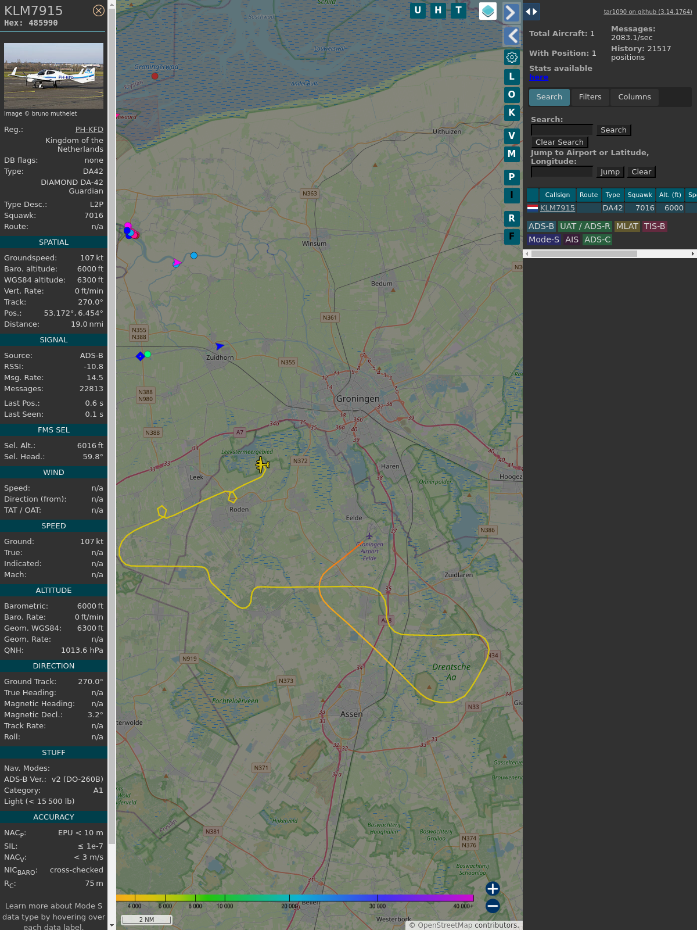
Task: Click the F map button
Action: tap(512, 237)
